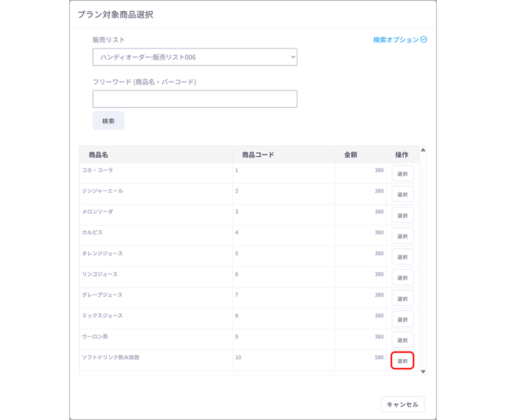Click the コカ・コーラ product name
This screenshot has height=420, width=506.
[x=98, y=170]
